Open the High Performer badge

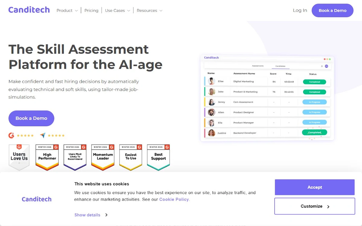pos(47,157)
